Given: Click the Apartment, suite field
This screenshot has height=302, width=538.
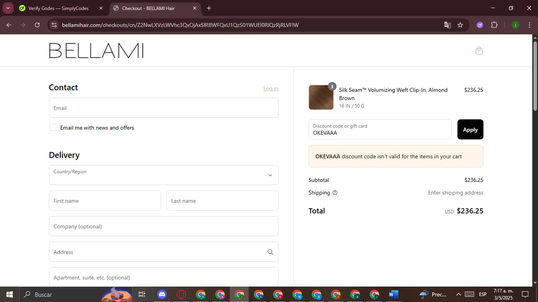Looking at the screenshot, I should point(164,277).
